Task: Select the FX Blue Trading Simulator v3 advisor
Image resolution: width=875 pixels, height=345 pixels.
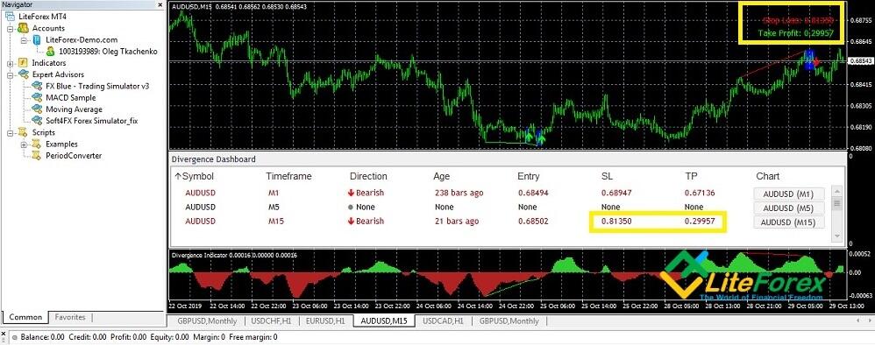Action: (97, 87)
